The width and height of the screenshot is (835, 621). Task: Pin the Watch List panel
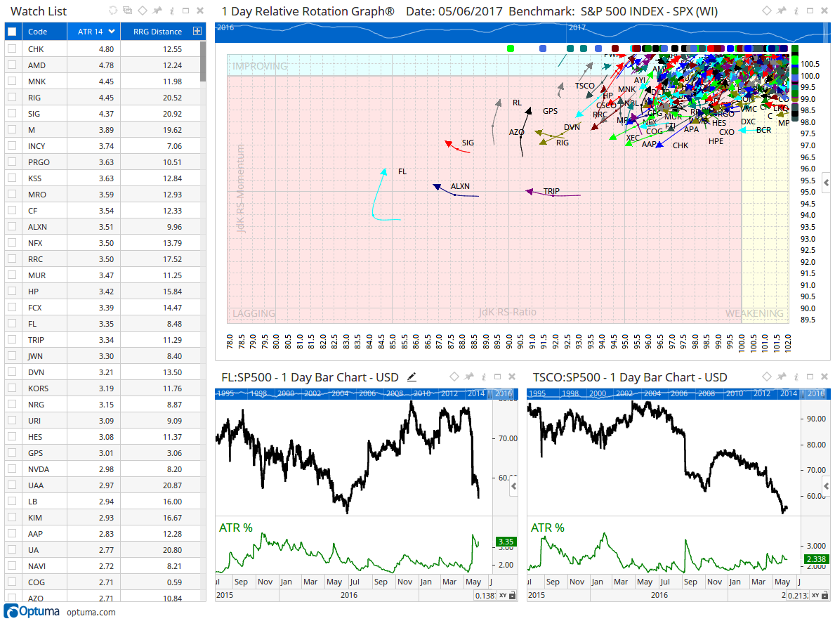click(157, 11)
